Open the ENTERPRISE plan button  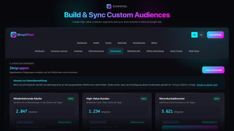pos(215,35)
